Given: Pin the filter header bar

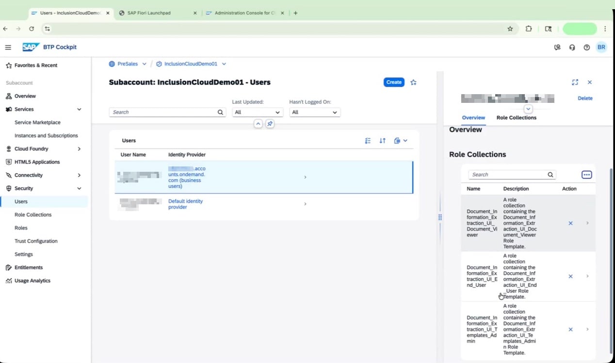Looking at the screenshot, I should point(270,124).
